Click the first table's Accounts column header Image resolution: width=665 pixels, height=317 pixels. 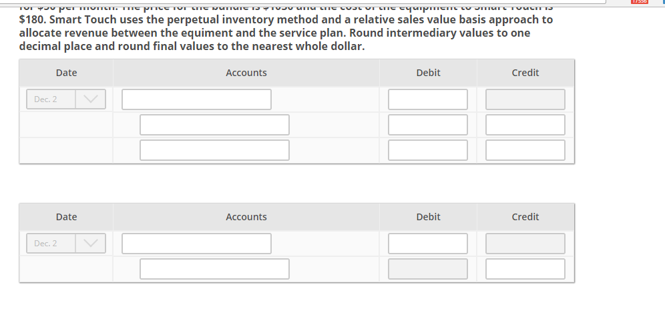(x=246, y=73)
